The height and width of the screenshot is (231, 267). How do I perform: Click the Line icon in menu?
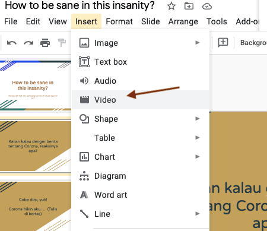pos(84,214)
